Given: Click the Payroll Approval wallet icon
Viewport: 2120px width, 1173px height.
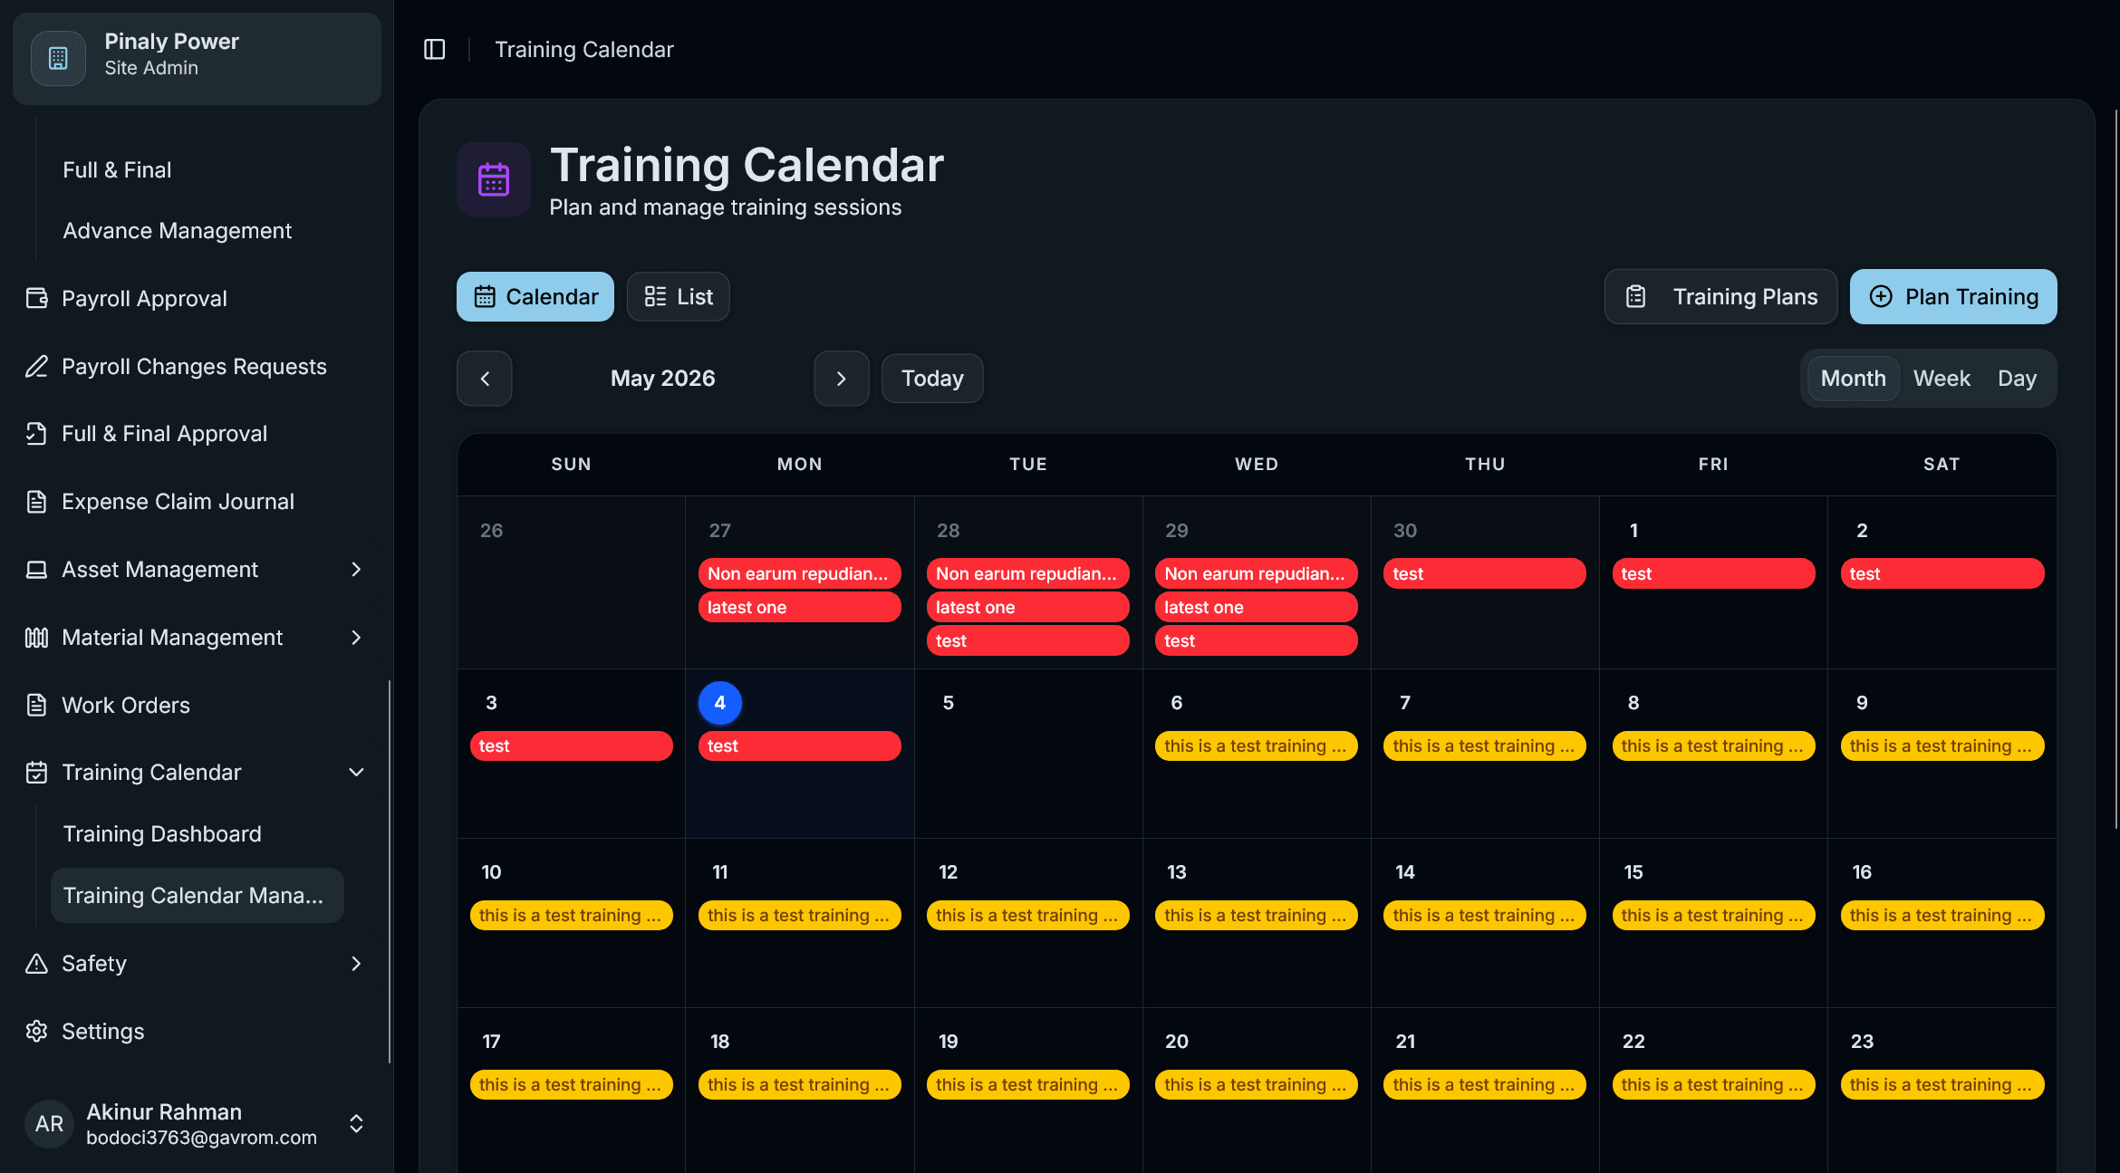Looking at the screenshot, I should click(x=36, y=298).
